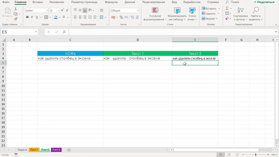279x157 pixels.
Task: Click the Comma style (000) icon
Action: [x=126, y=17]
